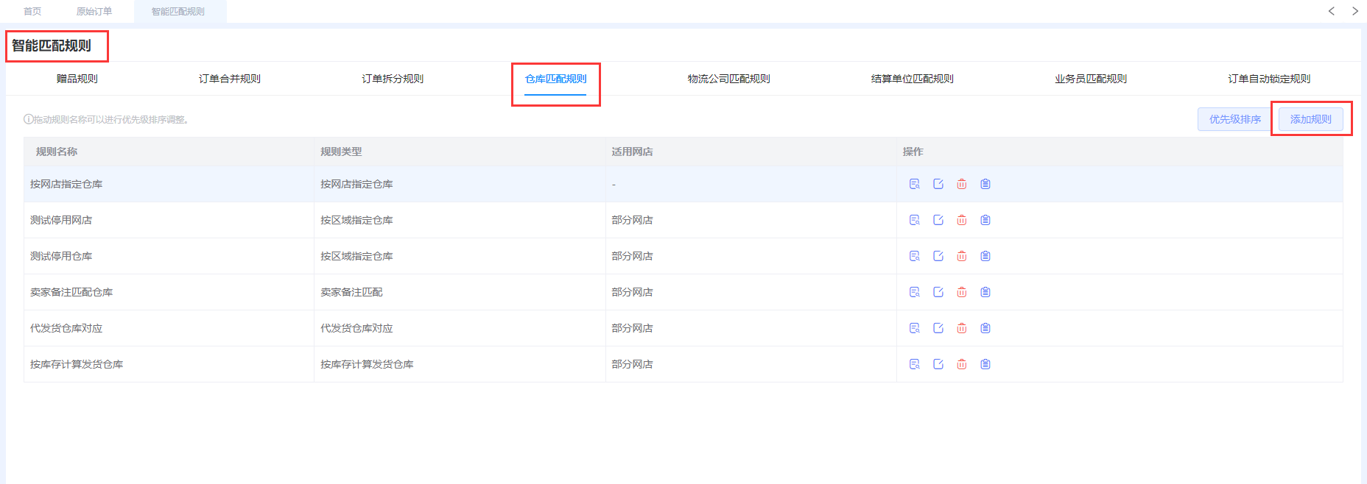The height and width of the screenshot is (484, 1367).
Task: Delete the 测试停用仓库 rule
Action: pos(962,256)
